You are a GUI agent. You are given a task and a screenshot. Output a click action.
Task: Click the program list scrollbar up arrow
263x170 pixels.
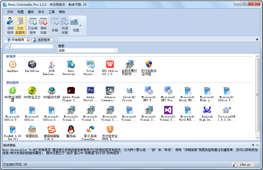258,56
